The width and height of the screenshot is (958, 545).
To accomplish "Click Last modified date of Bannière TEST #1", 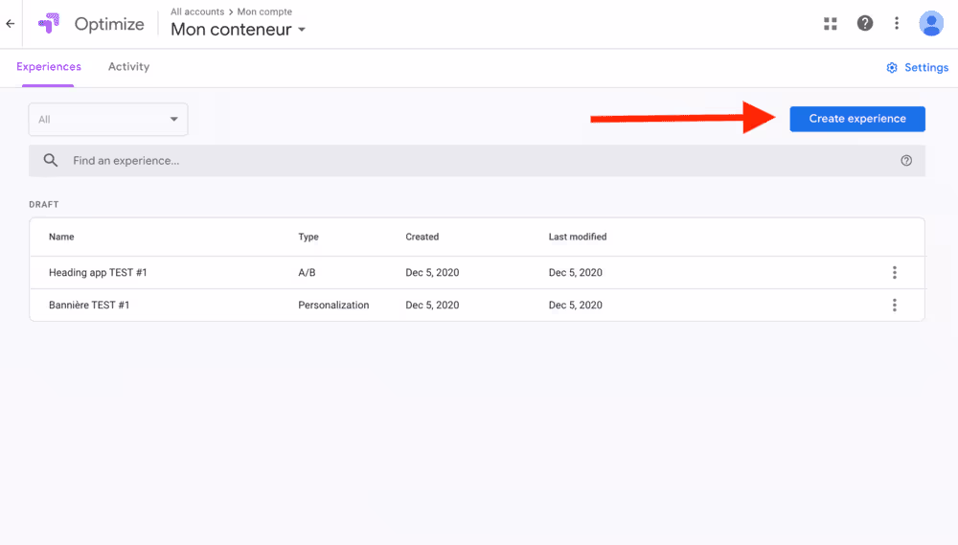I will (576, 305).
